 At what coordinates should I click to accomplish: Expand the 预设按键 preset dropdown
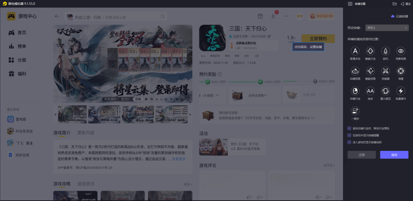pos(387,28)
